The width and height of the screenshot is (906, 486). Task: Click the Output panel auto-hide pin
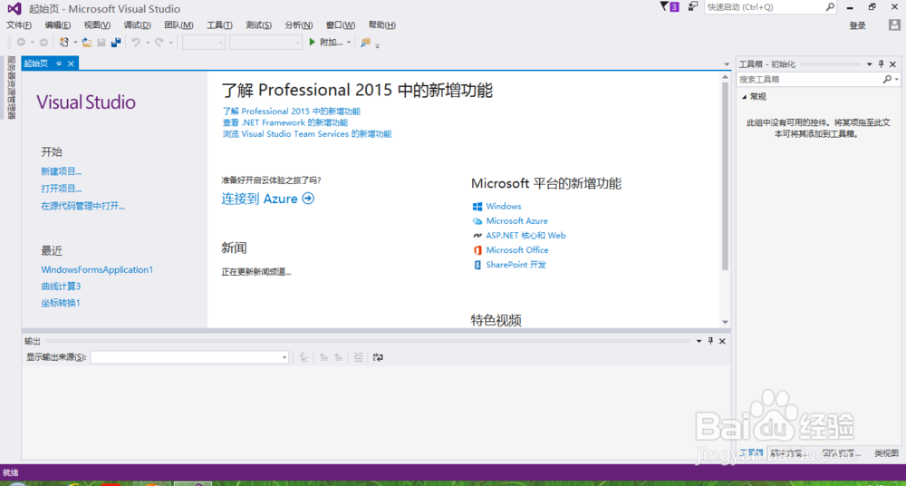(710, 341)
